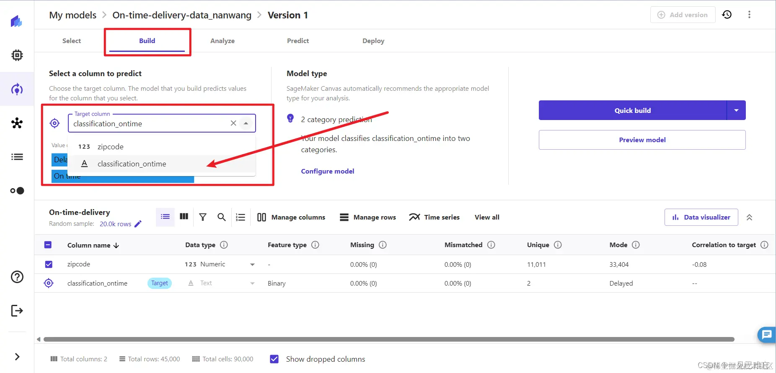
Task: Switch to grid column view icon
Action: click(184, 217)
